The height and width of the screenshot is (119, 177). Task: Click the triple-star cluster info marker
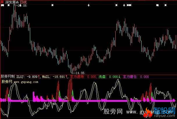(x=129, y=5)
